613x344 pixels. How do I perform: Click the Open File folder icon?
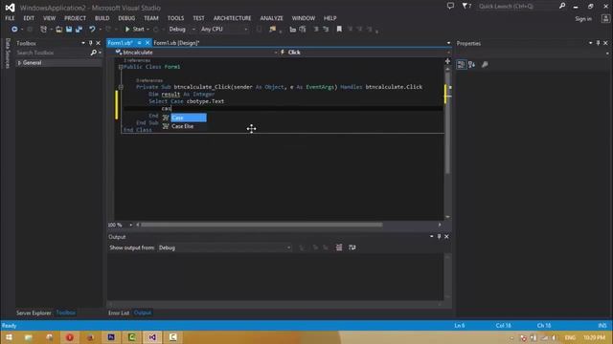click(x=58, y=30)
